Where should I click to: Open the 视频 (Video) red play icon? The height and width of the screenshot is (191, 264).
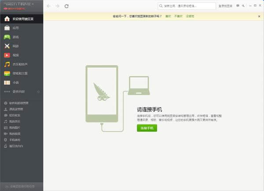tap(7, 55)
